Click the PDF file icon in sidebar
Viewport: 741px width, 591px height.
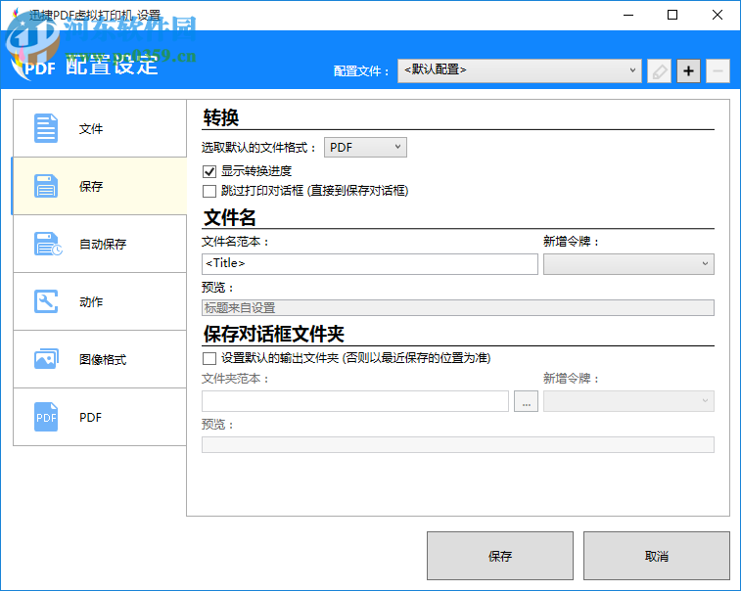(x=46, y=417)
